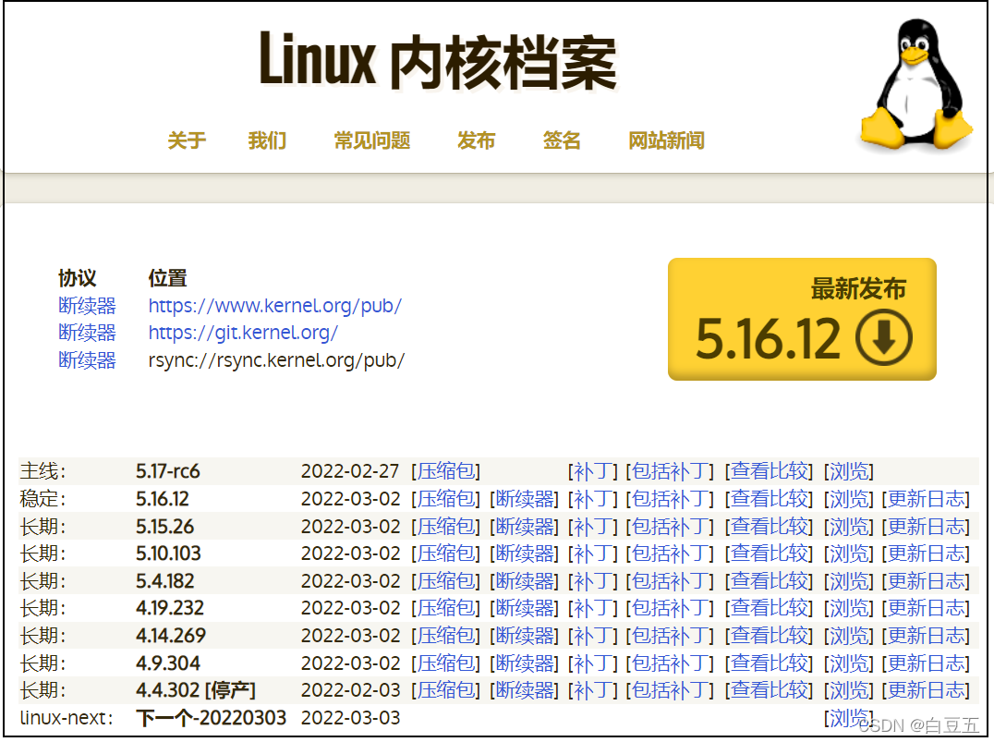Download 压缩包 for stable 5.16.12
This screenshot has width=994, height=742.
[x=445, y=499]
